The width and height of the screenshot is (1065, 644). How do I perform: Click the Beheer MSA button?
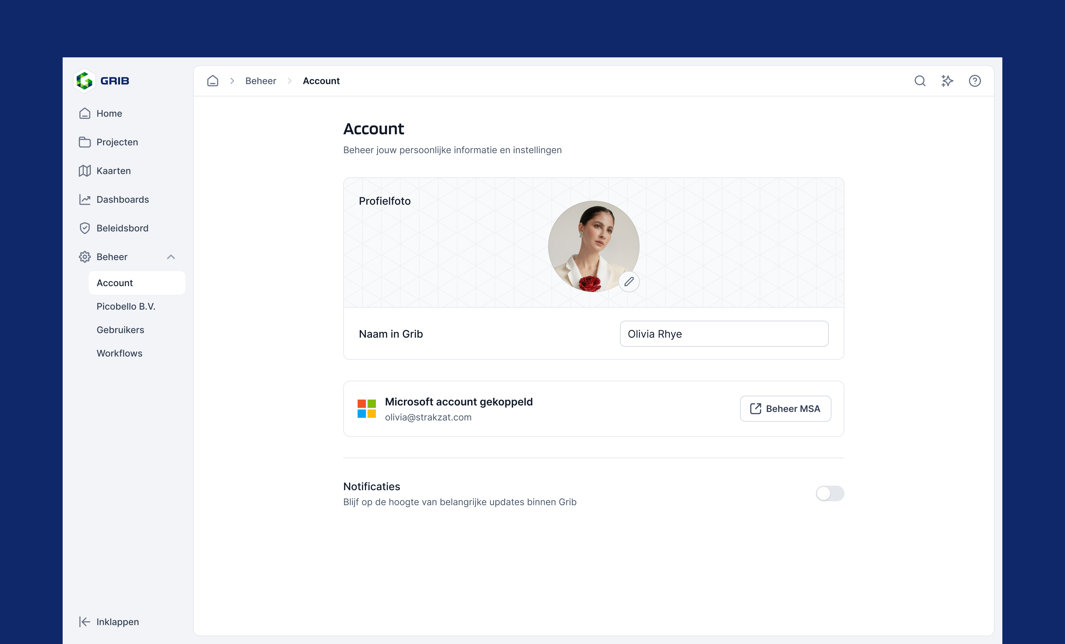point(785,408)
